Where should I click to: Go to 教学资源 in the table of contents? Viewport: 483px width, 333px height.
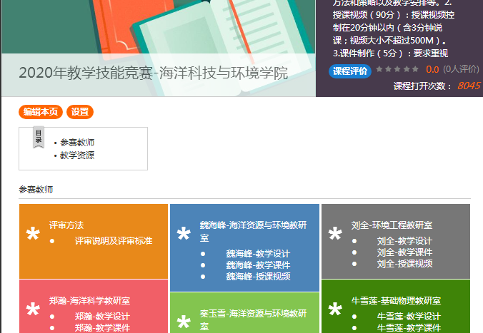(77, 155)
